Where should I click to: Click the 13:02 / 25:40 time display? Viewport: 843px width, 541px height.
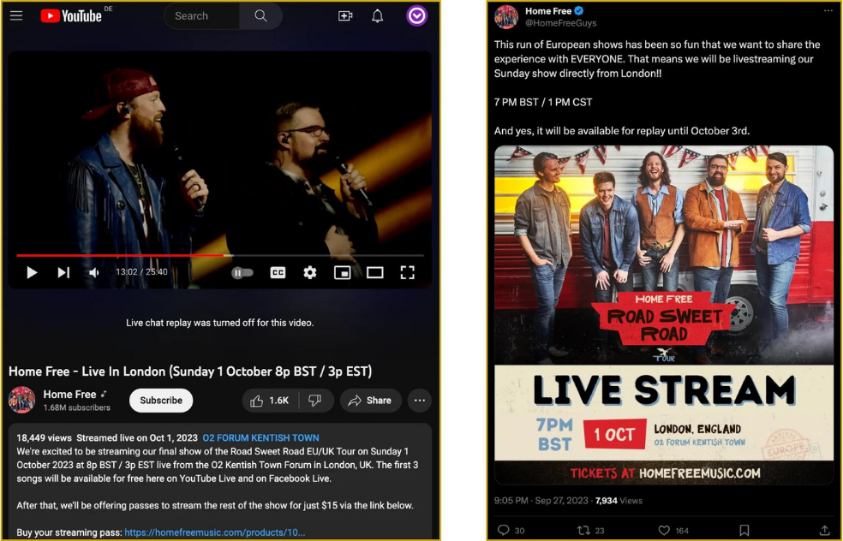tap(141, 272)
